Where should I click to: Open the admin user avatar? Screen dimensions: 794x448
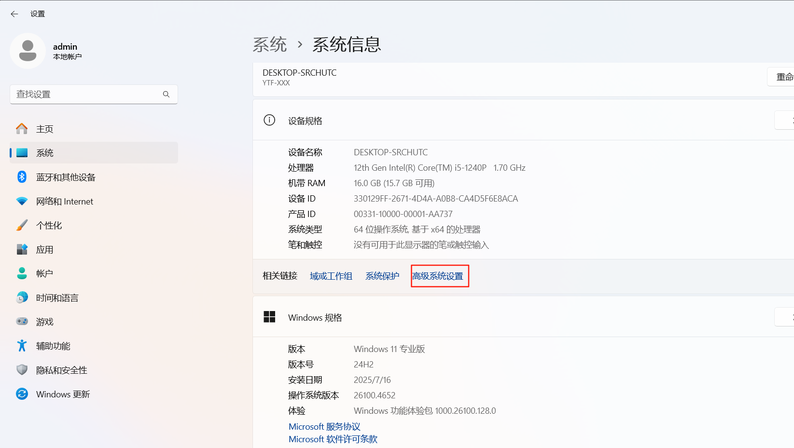(28, 51)
